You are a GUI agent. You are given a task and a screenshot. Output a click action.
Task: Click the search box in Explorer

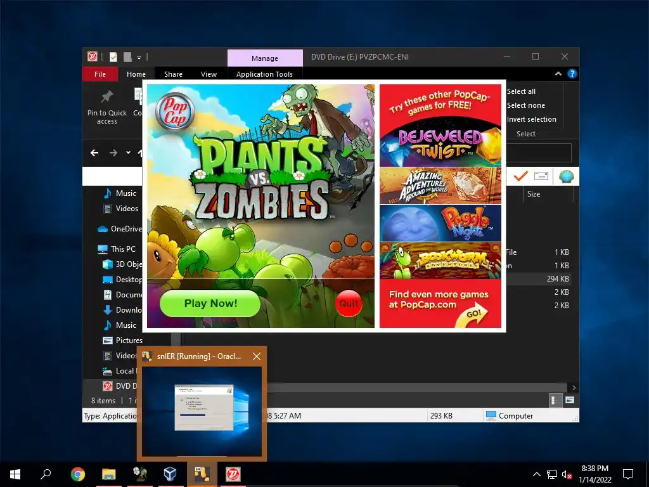click(x=539, y=153)
